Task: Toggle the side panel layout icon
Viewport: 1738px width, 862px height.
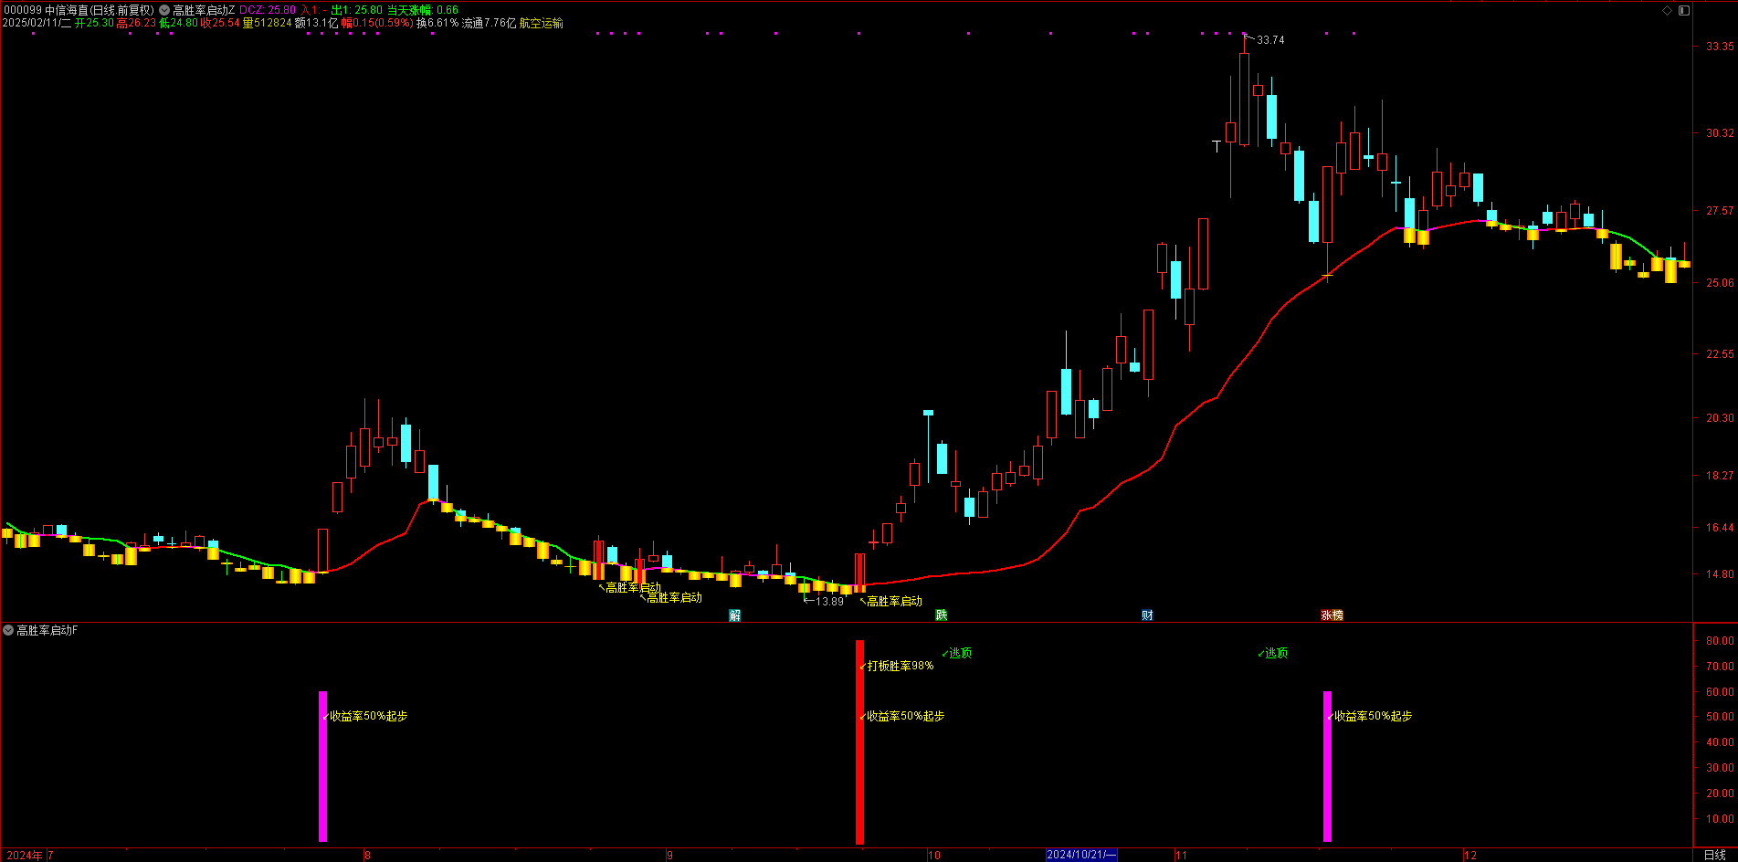Action: click(x=1684, y=10)
